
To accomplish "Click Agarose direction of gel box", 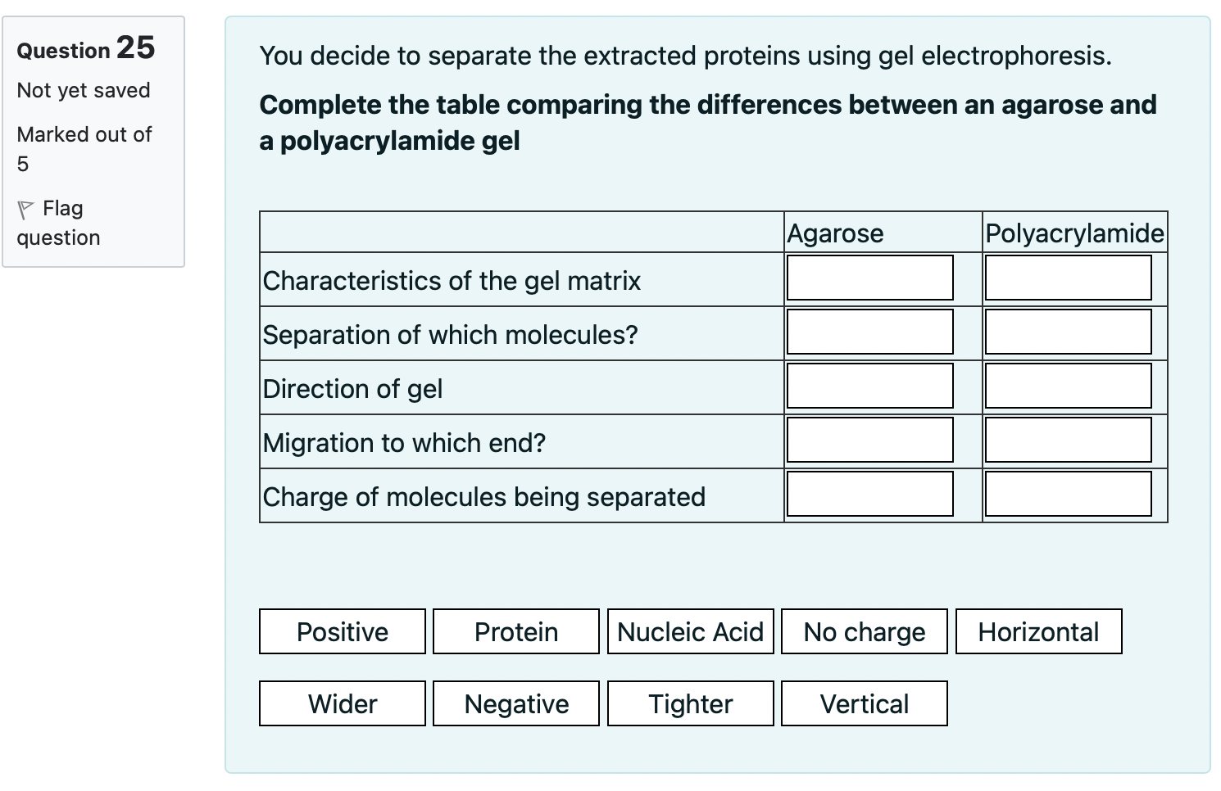I will click(869, 386).
